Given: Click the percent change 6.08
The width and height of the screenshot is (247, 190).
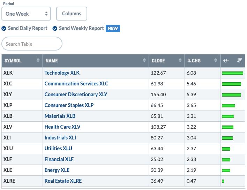Looking at the screenshot, I should click(x=191, y=73).
